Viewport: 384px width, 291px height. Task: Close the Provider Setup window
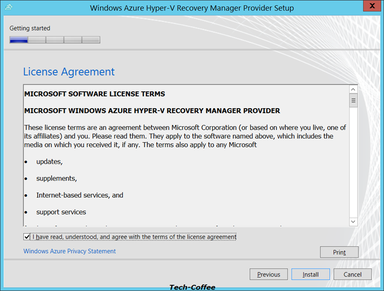[372, 6]
